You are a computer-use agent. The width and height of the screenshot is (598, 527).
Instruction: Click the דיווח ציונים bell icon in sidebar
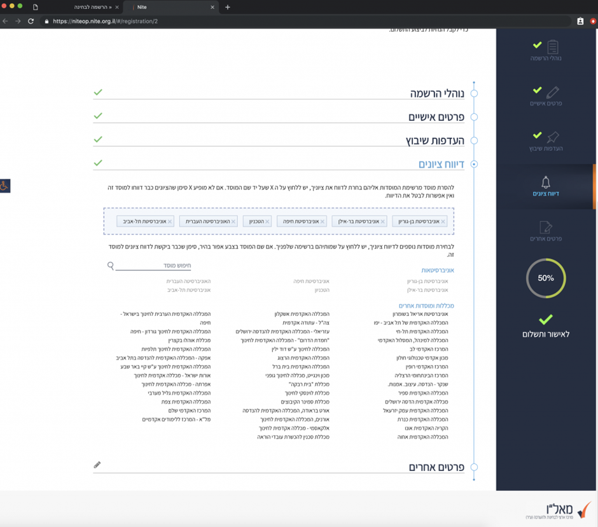545,182
